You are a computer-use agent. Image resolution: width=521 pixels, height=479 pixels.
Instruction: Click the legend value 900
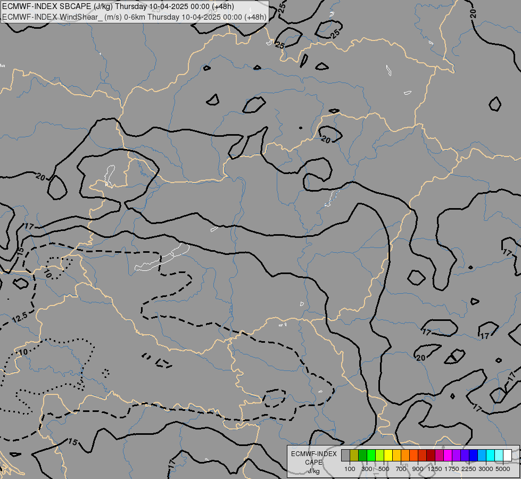click(418, 469)
